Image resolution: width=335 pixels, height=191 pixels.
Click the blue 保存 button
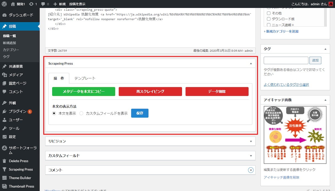(x=140, y=113)
